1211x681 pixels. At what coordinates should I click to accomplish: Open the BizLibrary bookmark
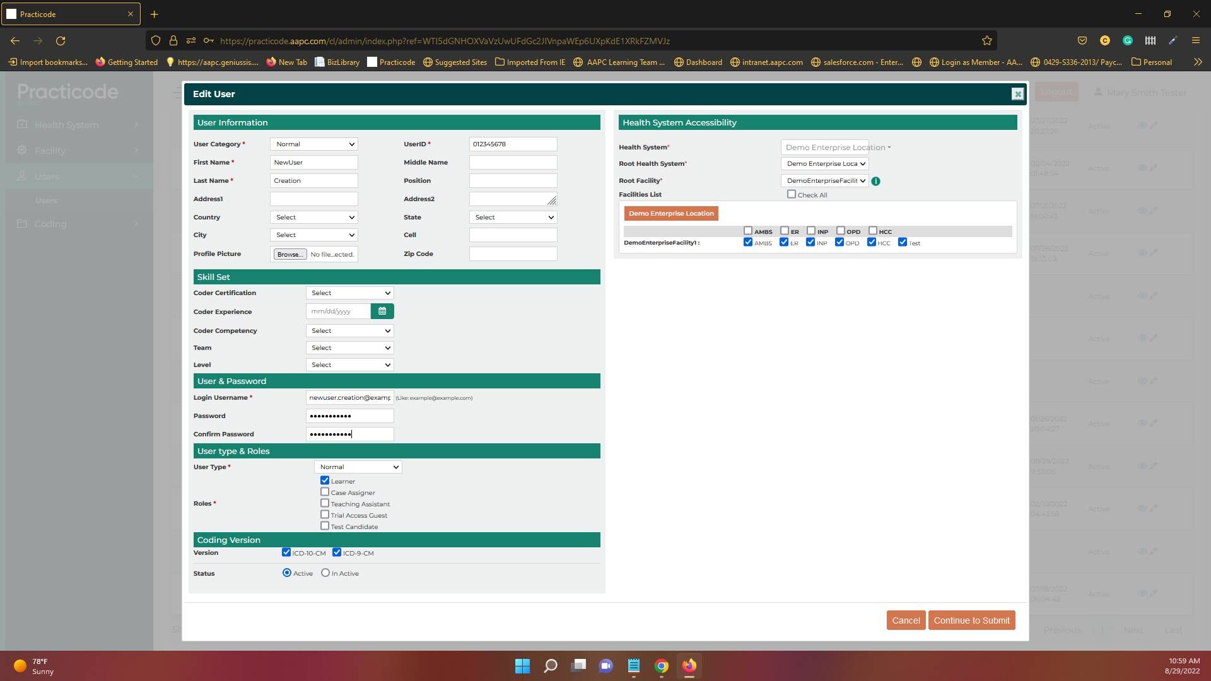337,62
